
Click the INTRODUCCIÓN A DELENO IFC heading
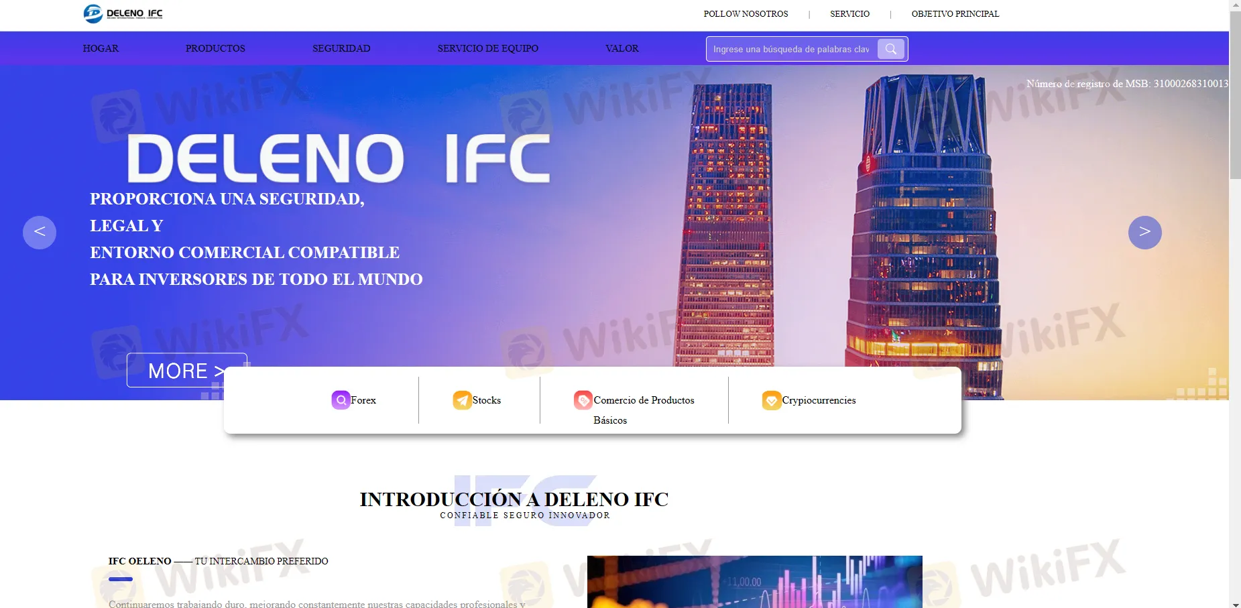pos(514,499)
